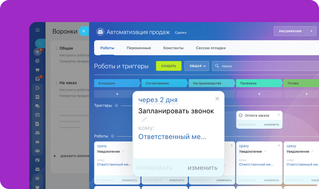The image size is (319, 189).
Task: Click the сразу link in Готово robot
Action: point(291,146)
